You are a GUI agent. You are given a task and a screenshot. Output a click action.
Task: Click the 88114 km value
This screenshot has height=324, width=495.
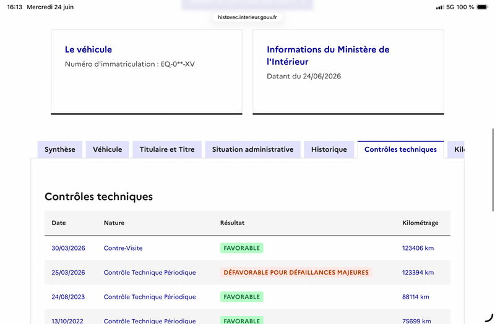(x=415, y=297)
